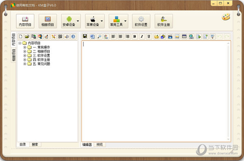Click the globe hyperlink icon
The height and width of the screenshot is (161, 244).
pos(192,37)
